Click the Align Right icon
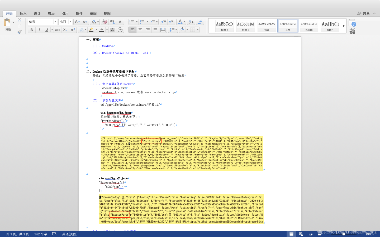 click(148, 30)
